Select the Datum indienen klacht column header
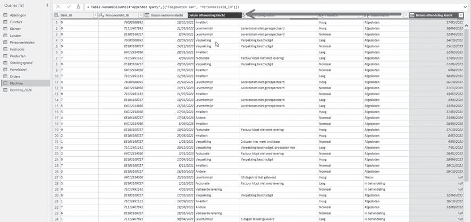471x222 pixels. (x=166, y=15)
